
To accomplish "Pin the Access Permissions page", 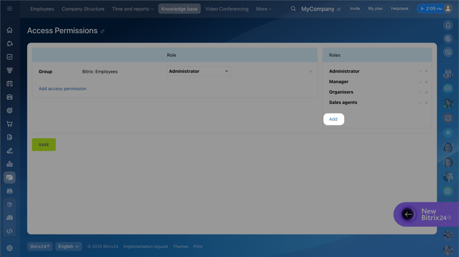I will (x=102, y=31).
